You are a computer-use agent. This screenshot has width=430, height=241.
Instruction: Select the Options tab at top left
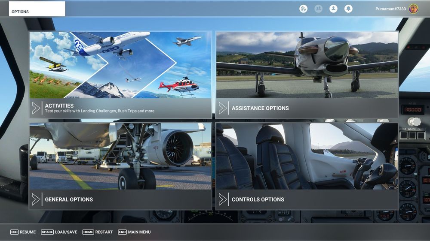tap(37, 9)
